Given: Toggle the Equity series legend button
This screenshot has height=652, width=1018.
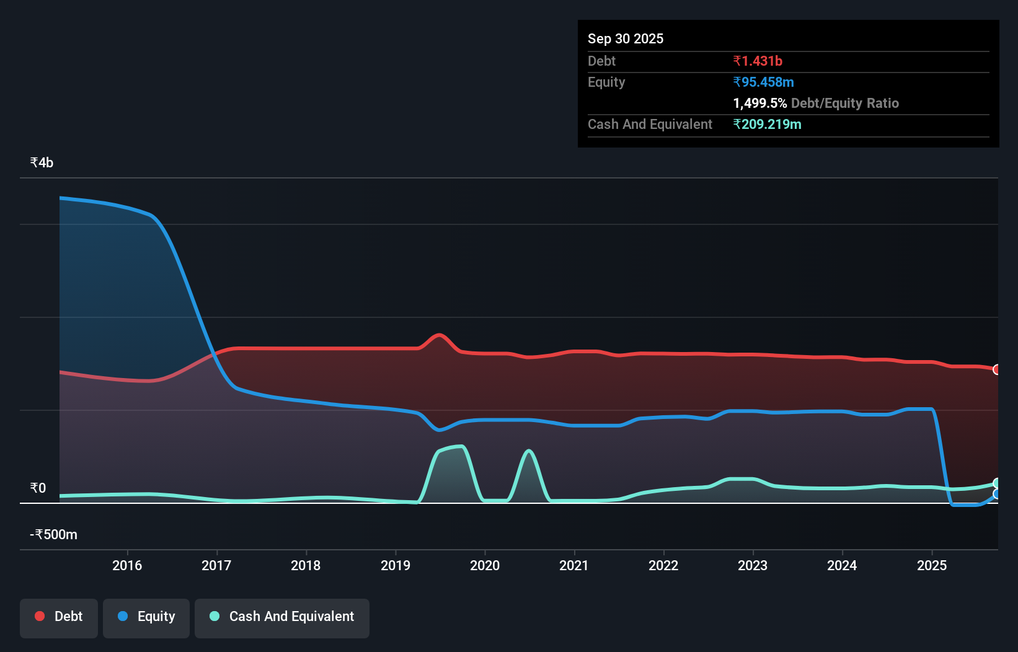Looking at the screenshot, I should [146, 618].
